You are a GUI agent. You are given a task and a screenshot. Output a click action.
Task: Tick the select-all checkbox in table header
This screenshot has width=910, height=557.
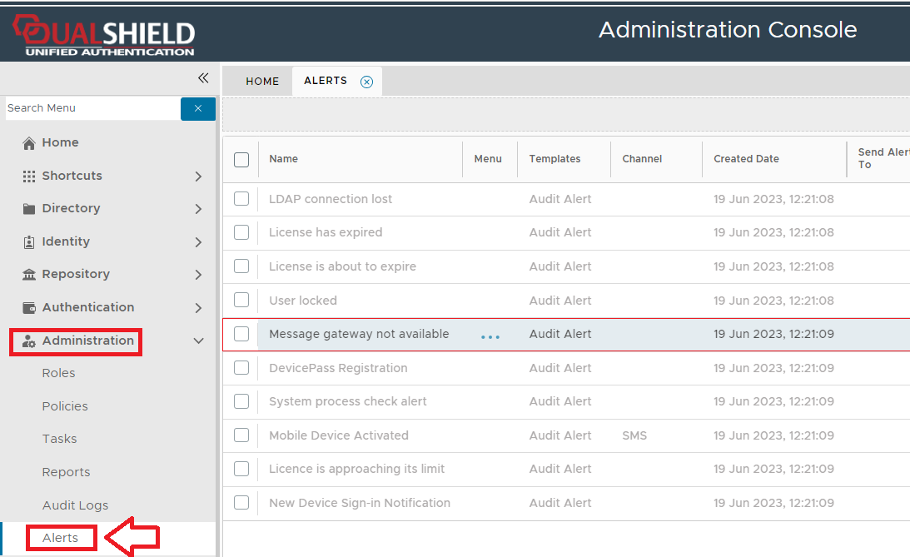coord(241,160)
